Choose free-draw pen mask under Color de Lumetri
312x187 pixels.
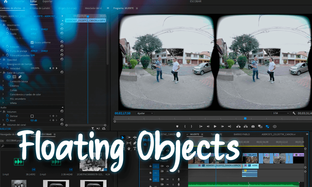[x=20, y=77]
